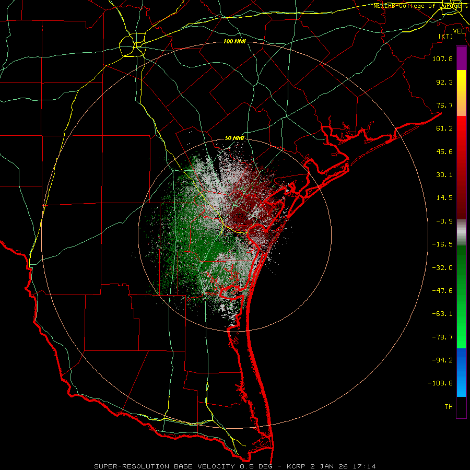Click the 107.8 velocity scale value
This screenshot has height=470, width=470.
442,58
